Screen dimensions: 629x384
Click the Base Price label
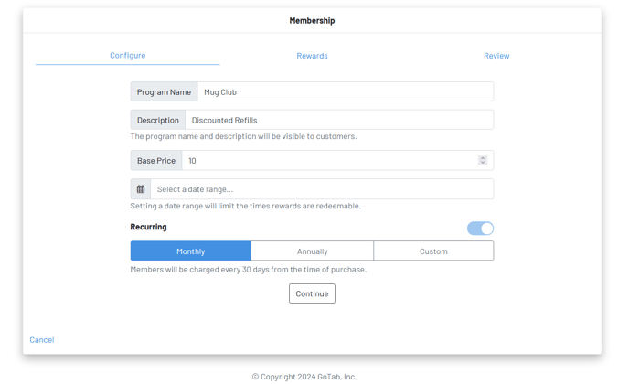156,161
